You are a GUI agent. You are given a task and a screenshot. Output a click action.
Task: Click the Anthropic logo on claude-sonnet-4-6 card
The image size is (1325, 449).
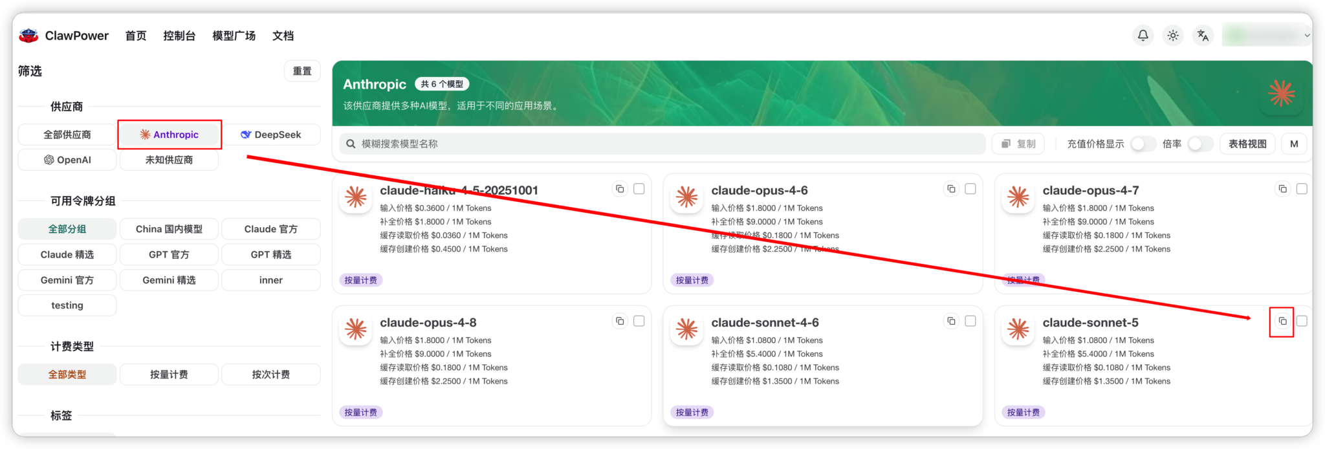point(687,329)
